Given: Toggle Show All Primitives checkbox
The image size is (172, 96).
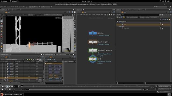Looking at the screenshot, I should 139,17.
